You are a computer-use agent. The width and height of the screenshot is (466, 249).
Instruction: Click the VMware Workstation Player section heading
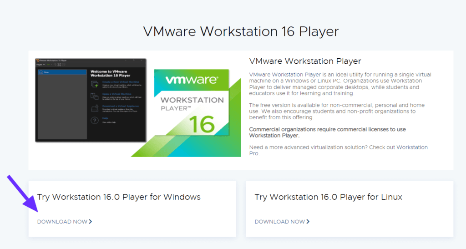[x=305, y=61]
